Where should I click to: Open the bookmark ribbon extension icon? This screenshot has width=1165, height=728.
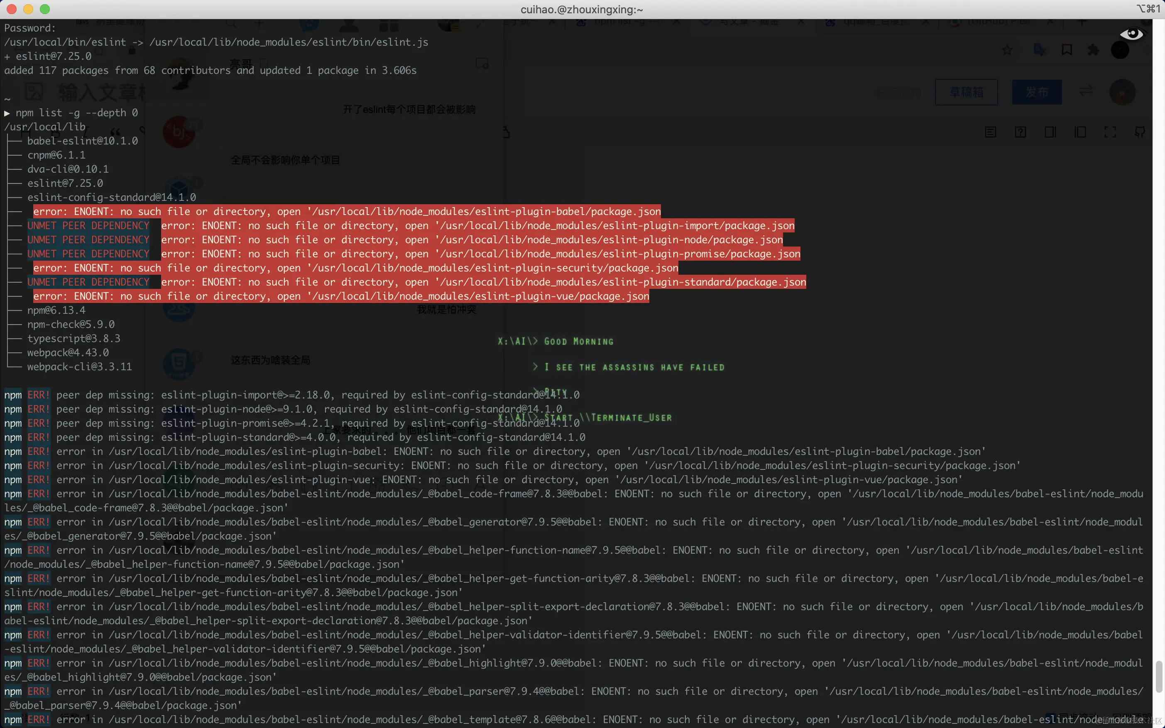click(x=1067, y=49)
